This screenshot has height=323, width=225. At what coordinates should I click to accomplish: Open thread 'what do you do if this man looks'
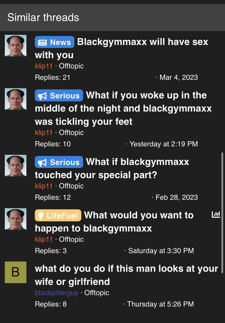(127, 275)
